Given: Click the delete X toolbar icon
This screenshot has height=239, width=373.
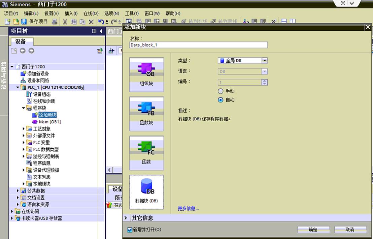Looking at the screenshot, I should coord(91,22).
